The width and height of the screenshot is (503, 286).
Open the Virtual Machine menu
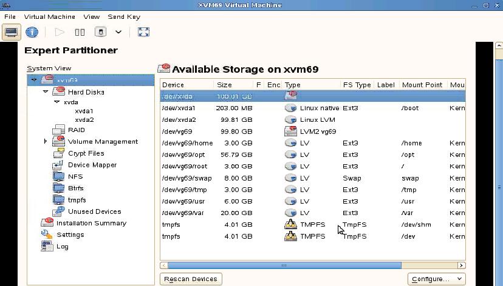point(50,17)
